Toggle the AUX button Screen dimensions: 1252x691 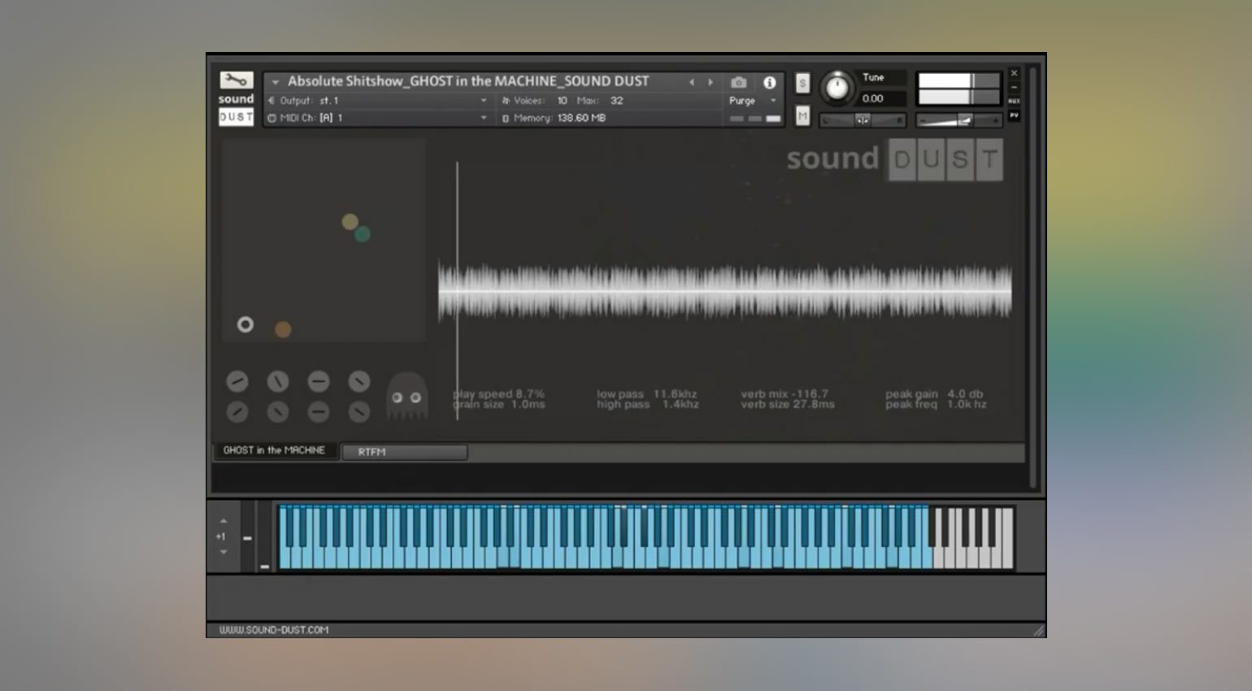(1014, 101)
